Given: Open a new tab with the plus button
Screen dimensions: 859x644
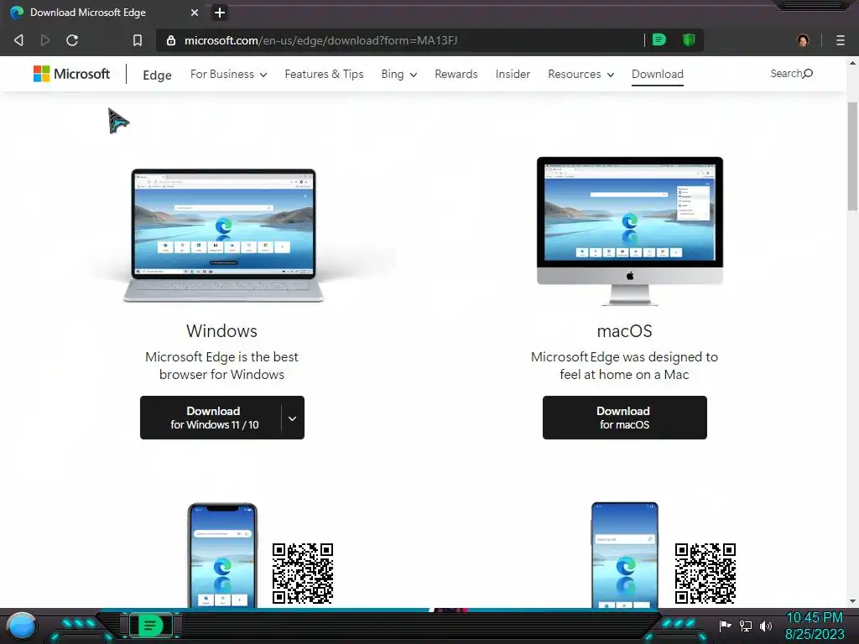Looking at the screenshot, I should 220,12.
